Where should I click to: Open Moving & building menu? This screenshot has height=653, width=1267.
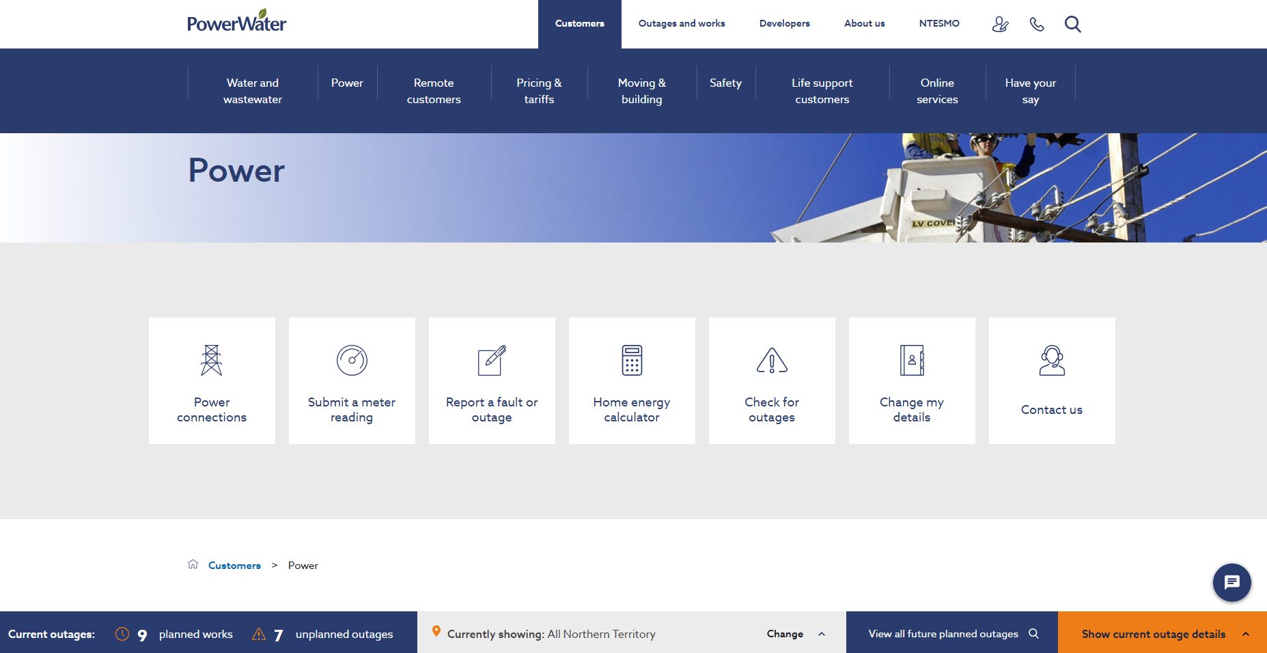(x=642, y=91)
